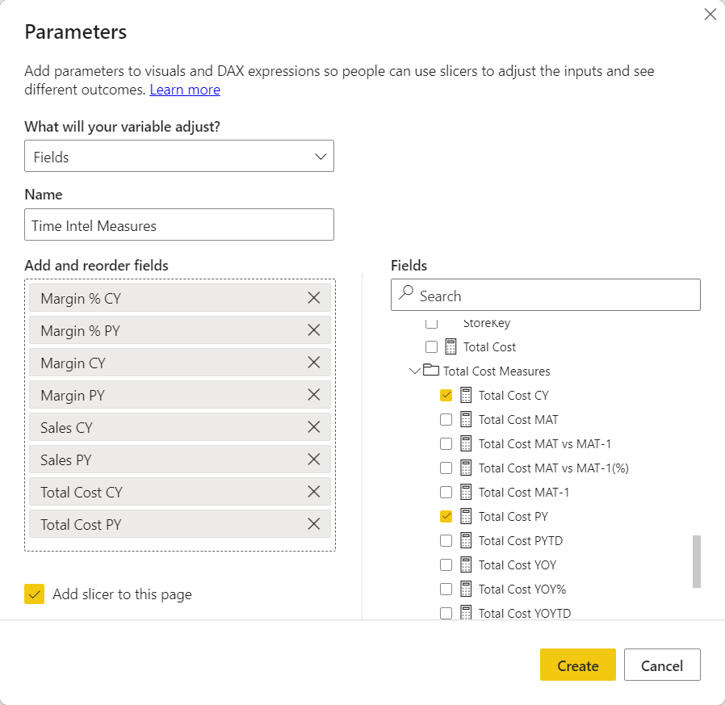Select the Margin CY field item

(161, 363)
